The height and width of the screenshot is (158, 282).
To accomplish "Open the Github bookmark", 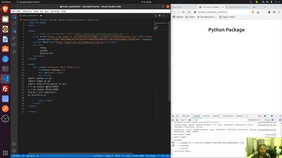I will pyautogui.click(x=178, y=17).
